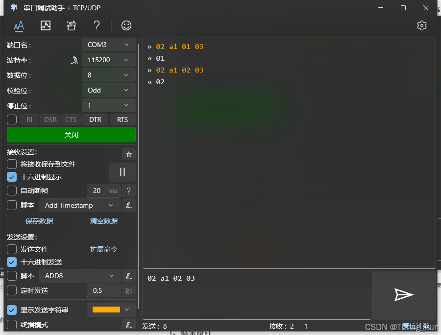Send data with the arrow send button

(x=404, y=295)
